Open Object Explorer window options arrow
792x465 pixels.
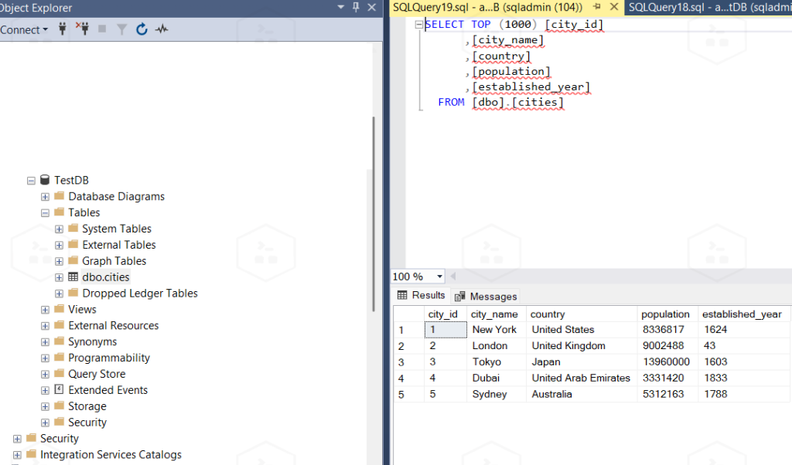pyautogui.click(x=341, y=7)
